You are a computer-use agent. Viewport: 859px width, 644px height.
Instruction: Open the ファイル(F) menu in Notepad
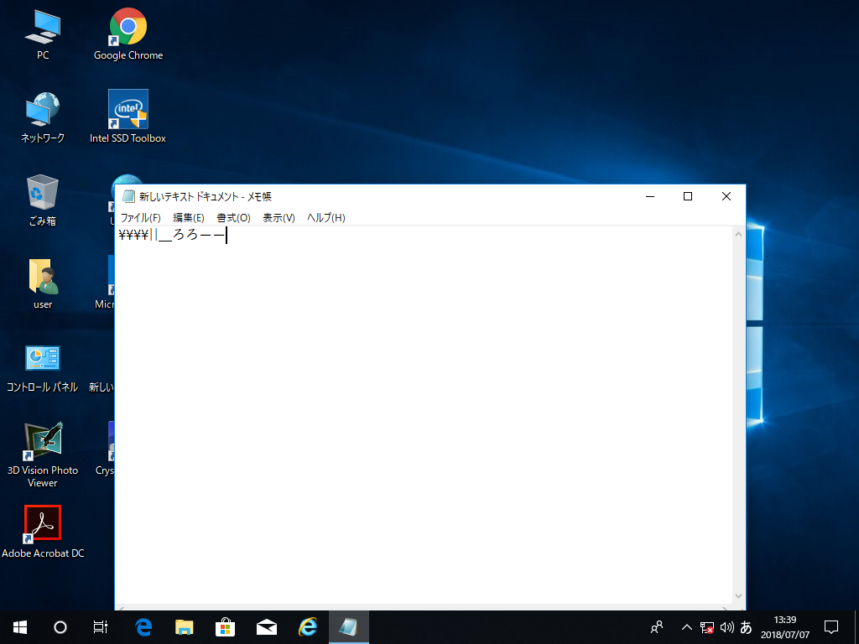[139, 217]
